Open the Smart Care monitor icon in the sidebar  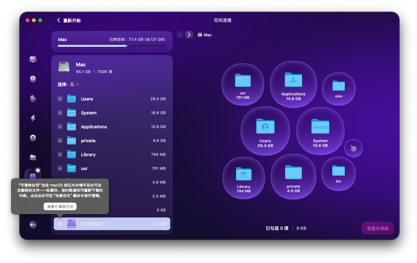click(x=33, y=59)
